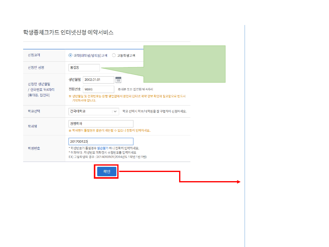
Task: Click the green callout box
Action: (x=184, y=64)
